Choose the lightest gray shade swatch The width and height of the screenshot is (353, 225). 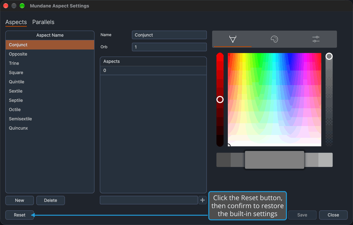[x=326, y=160]
